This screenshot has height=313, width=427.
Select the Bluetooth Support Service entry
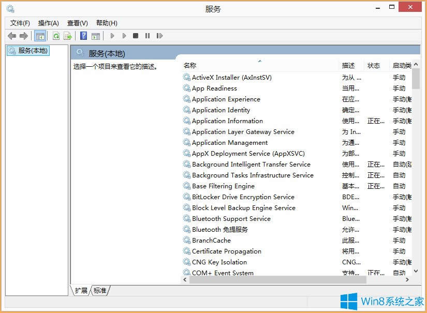click(229, 218)
